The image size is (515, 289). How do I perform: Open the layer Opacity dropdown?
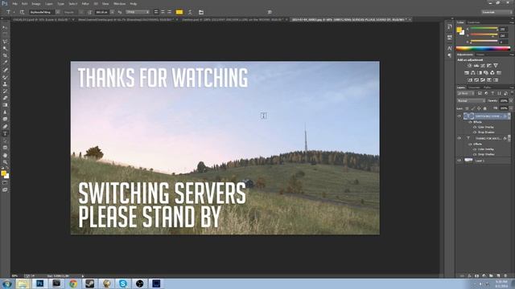pyautogui.click(x=511, y=100)
